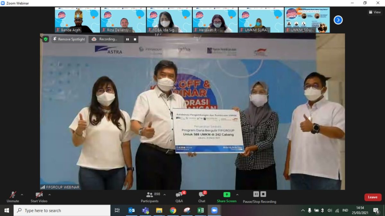Show the green encryption shield info
The width and height of the screenshot is (385, 216).
46,39
